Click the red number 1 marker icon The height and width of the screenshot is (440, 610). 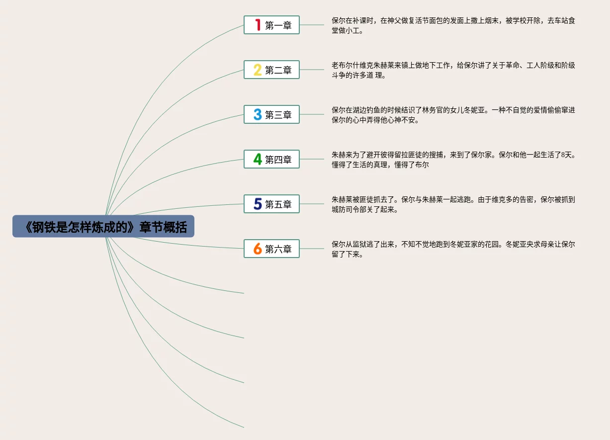(x=258, y=25)
